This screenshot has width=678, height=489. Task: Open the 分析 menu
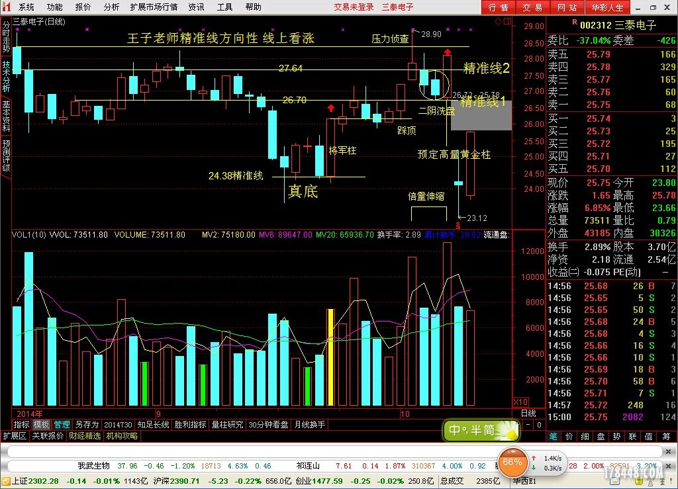pyautogui.click(x=111, y=7)
